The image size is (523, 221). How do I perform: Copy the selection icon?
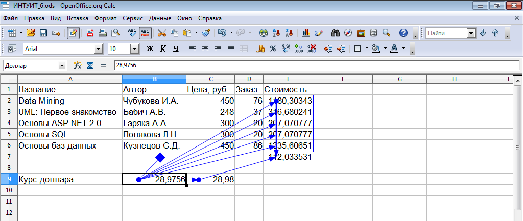coord(175,33)
